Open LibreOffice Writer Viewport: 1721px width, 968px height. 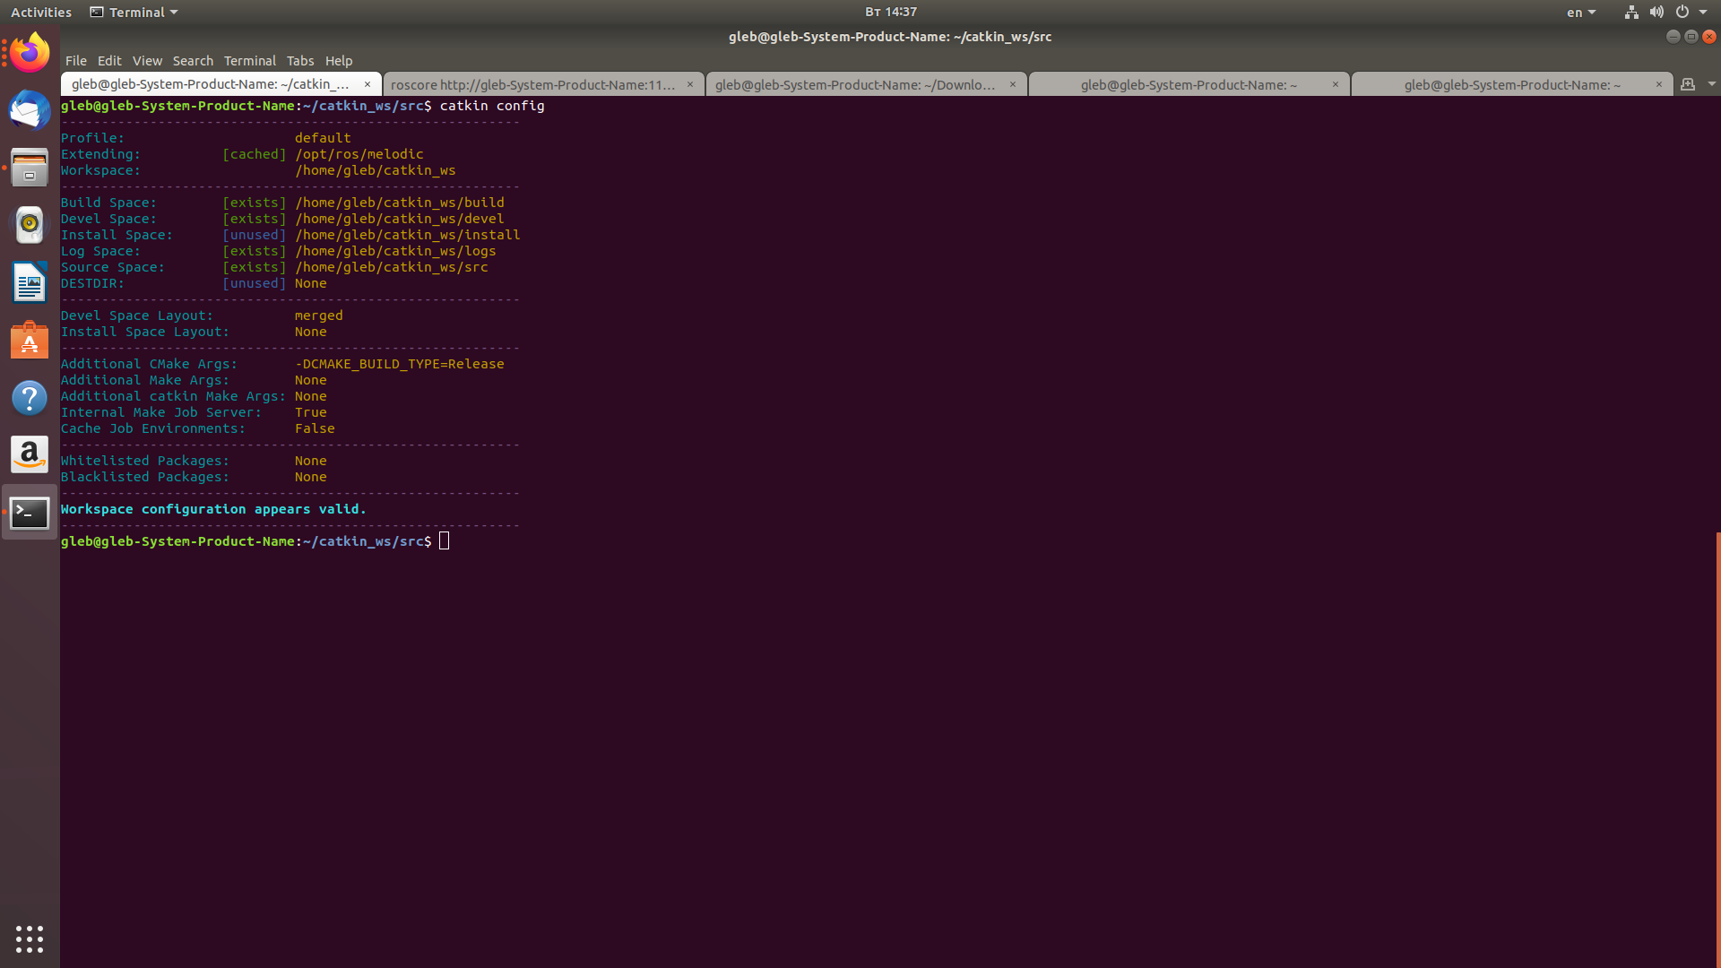click(30, 282)
